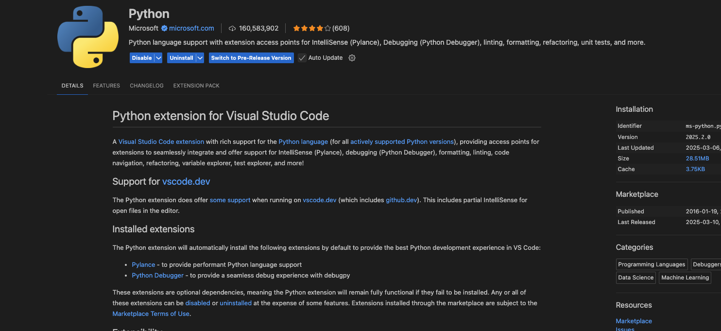Open Marketplace Terms of Use link

click(151, 314)
